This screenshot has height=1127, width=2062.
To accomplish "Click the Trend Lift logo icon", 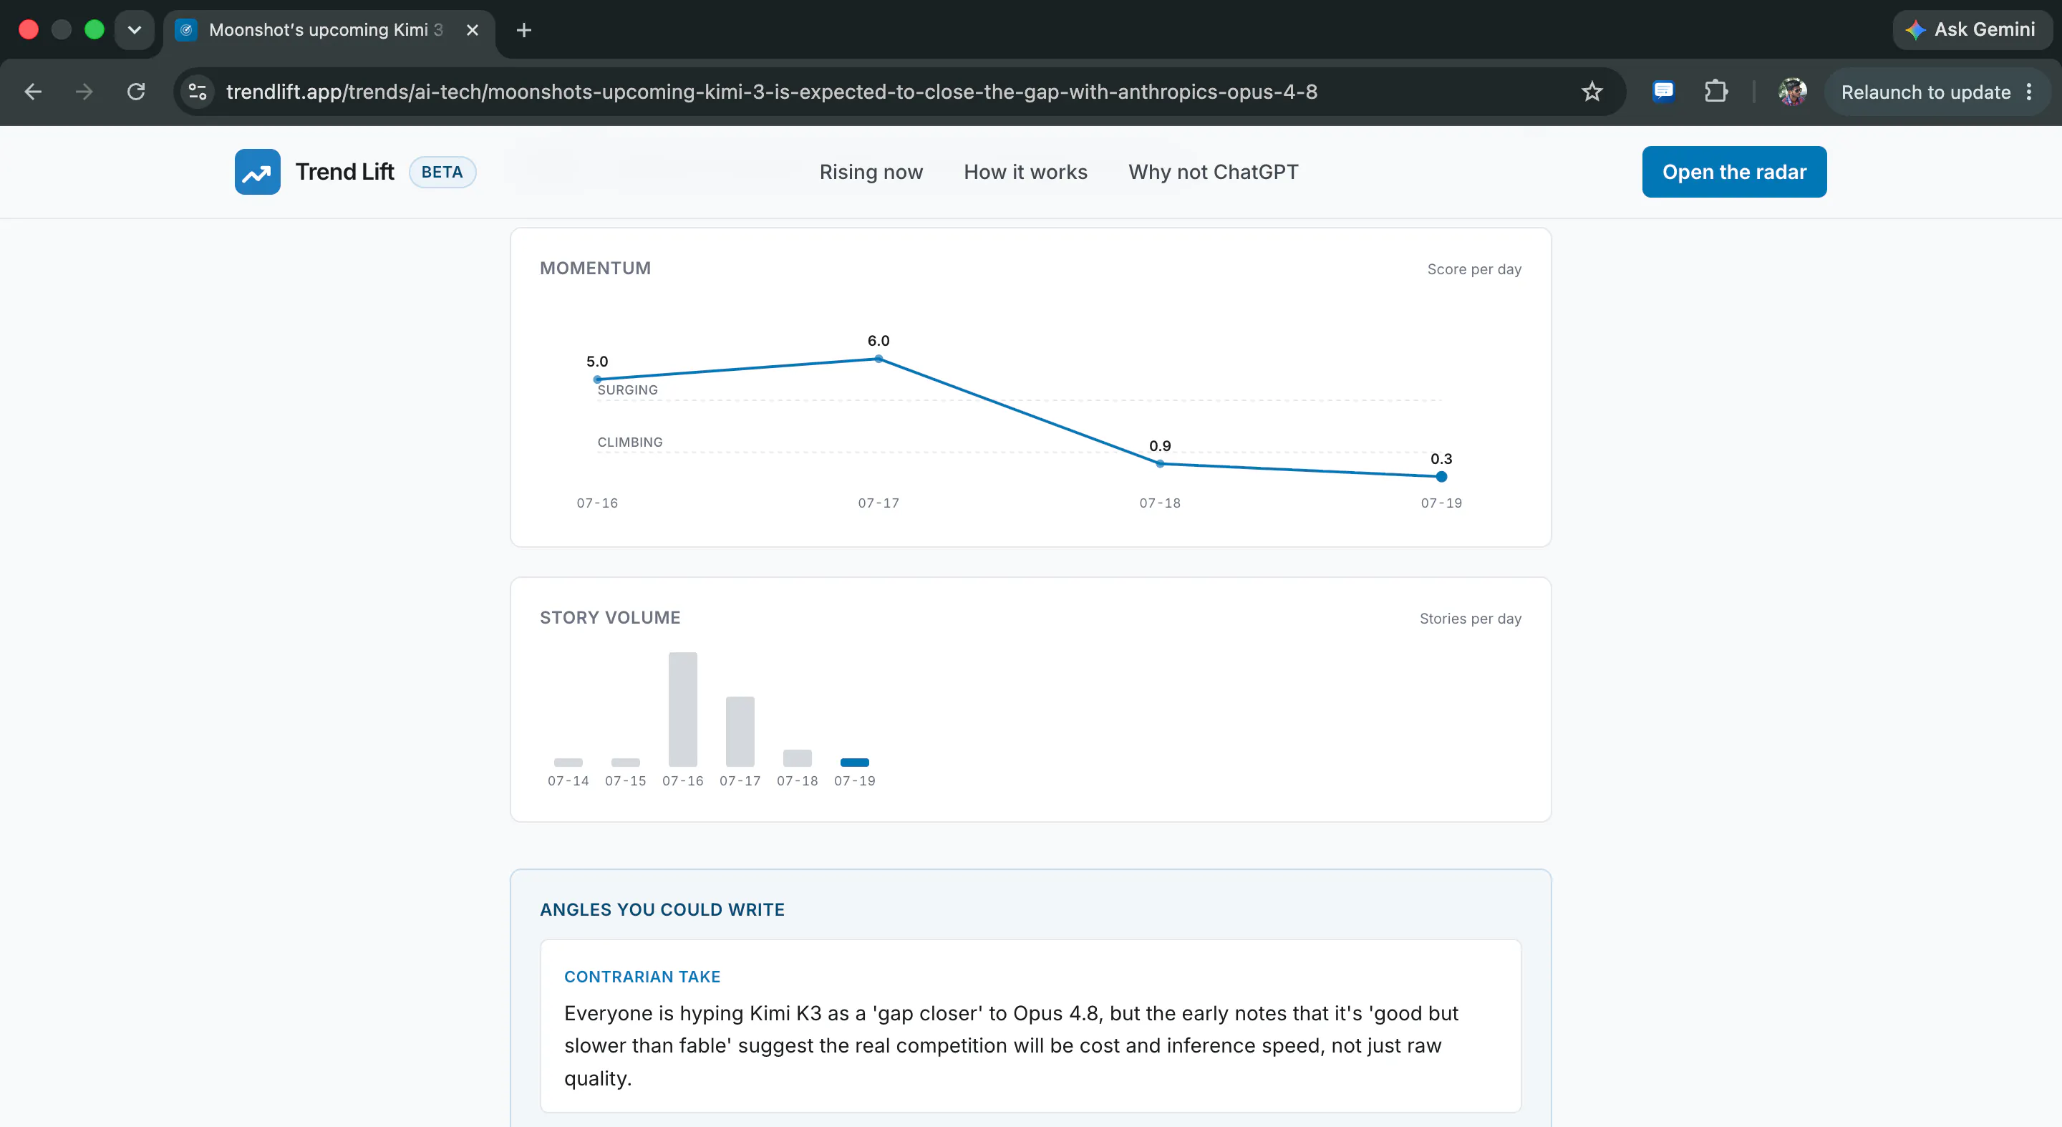I will [x=257, y=172].
